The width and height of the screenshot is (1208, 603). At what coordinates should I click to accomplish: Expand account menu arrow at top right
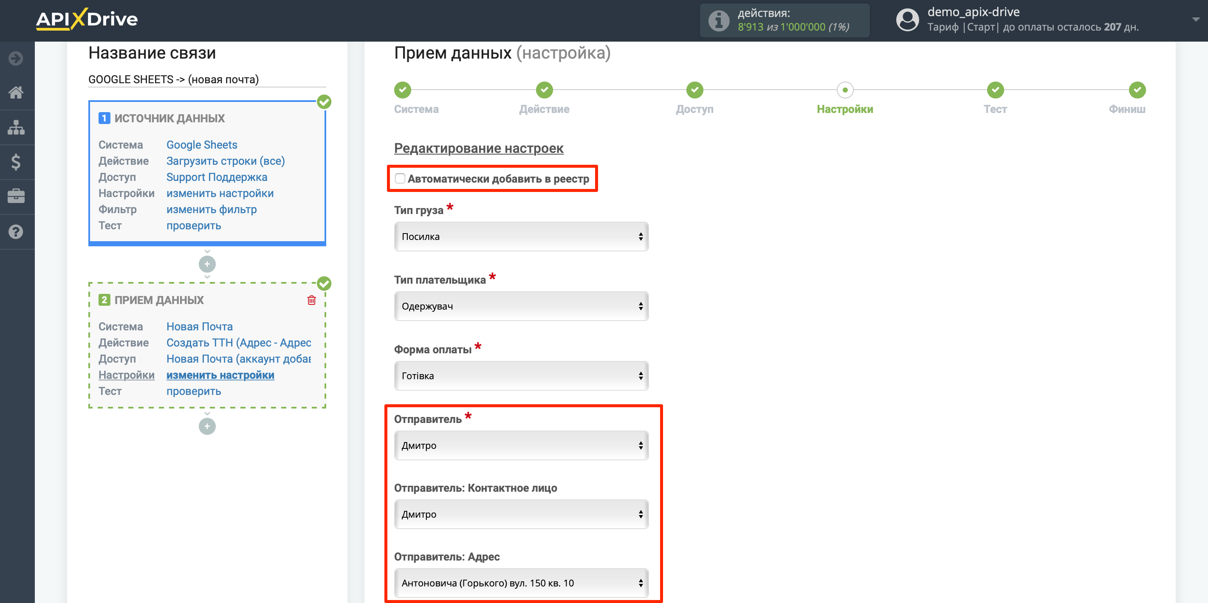(1196, 20)
